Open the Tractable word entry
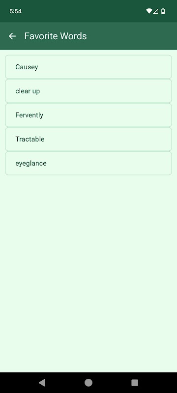The width and height of the screenshot is (177, 393). [88, 139]
